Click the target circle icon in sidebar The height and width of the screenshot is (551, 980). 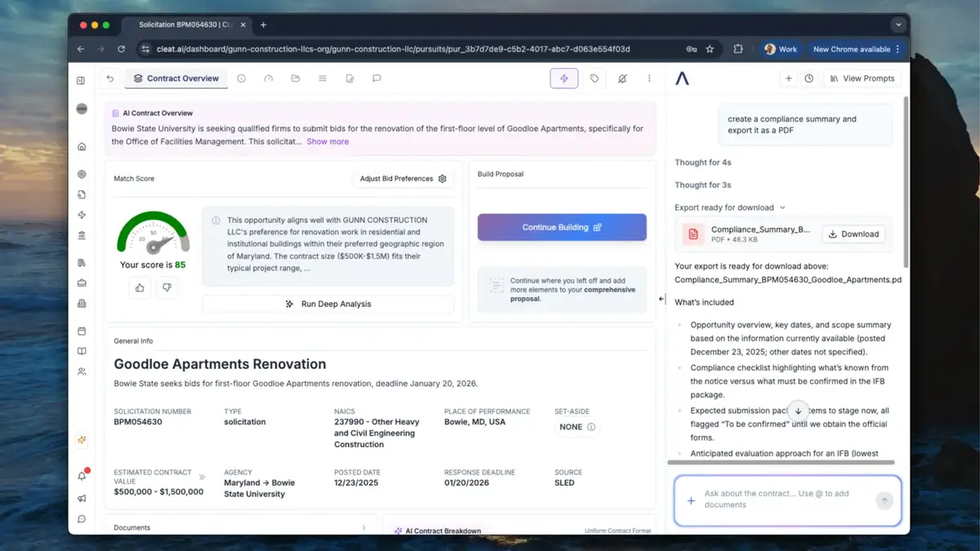(82, 174)
